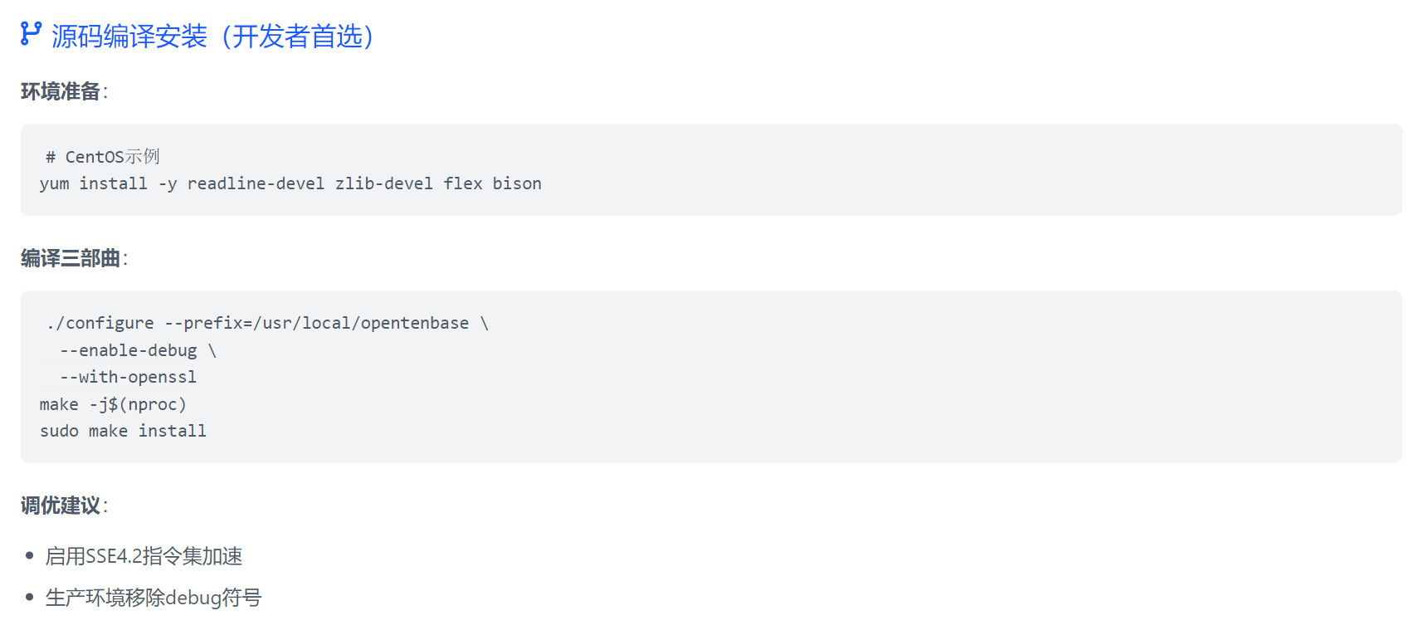The image size is (1419, 635).
Task: Click the git branch icon beside heading
Action: pos(31,33)
